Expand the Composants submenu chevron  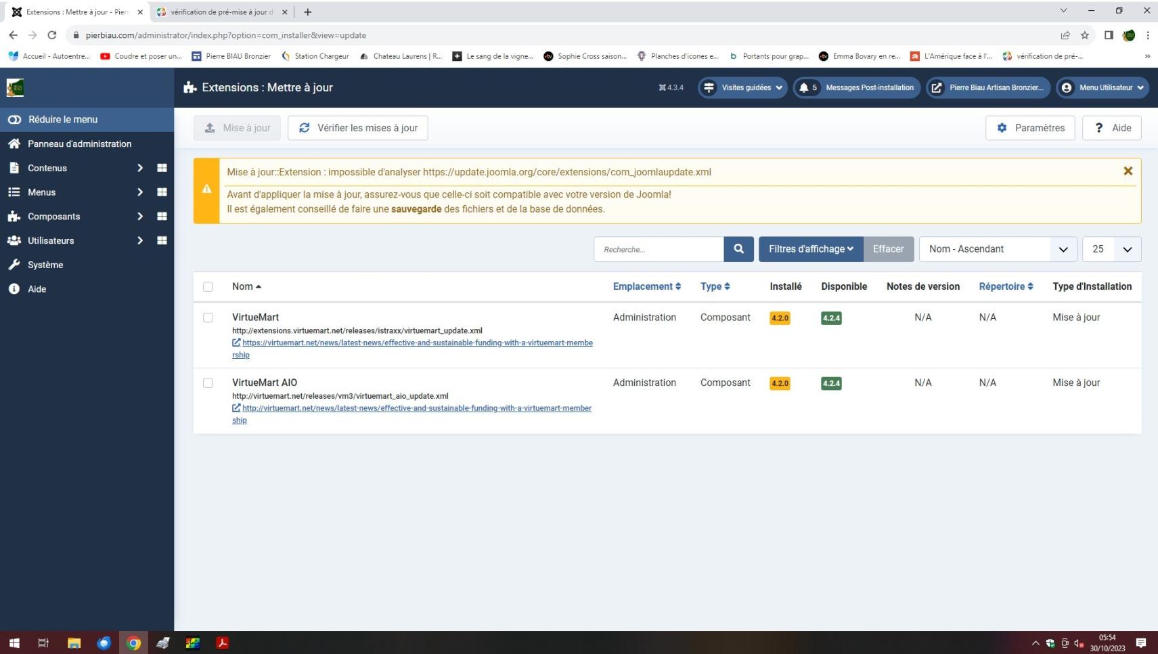click(x=140, y=217)
